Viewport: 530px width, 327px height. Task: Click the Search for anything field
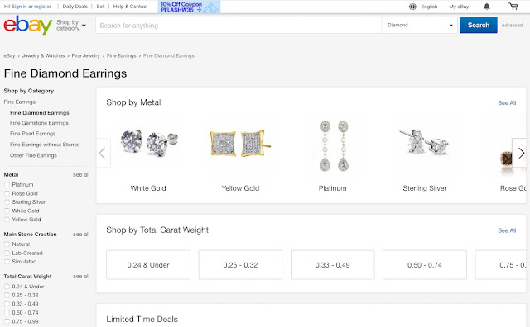(x=238, y=26)
